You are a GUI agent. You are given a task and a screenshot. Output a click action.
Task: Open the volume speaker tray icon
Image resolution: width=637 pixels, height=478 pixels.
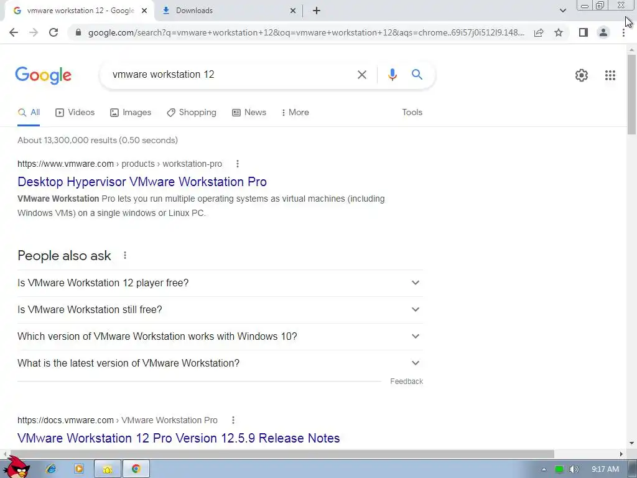pyautogui.click(x=574, y=469)
